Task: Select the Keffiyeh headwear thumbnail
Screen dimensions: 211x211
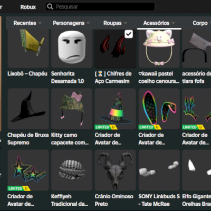Action: pyautogui.click(x=72, y=170)
